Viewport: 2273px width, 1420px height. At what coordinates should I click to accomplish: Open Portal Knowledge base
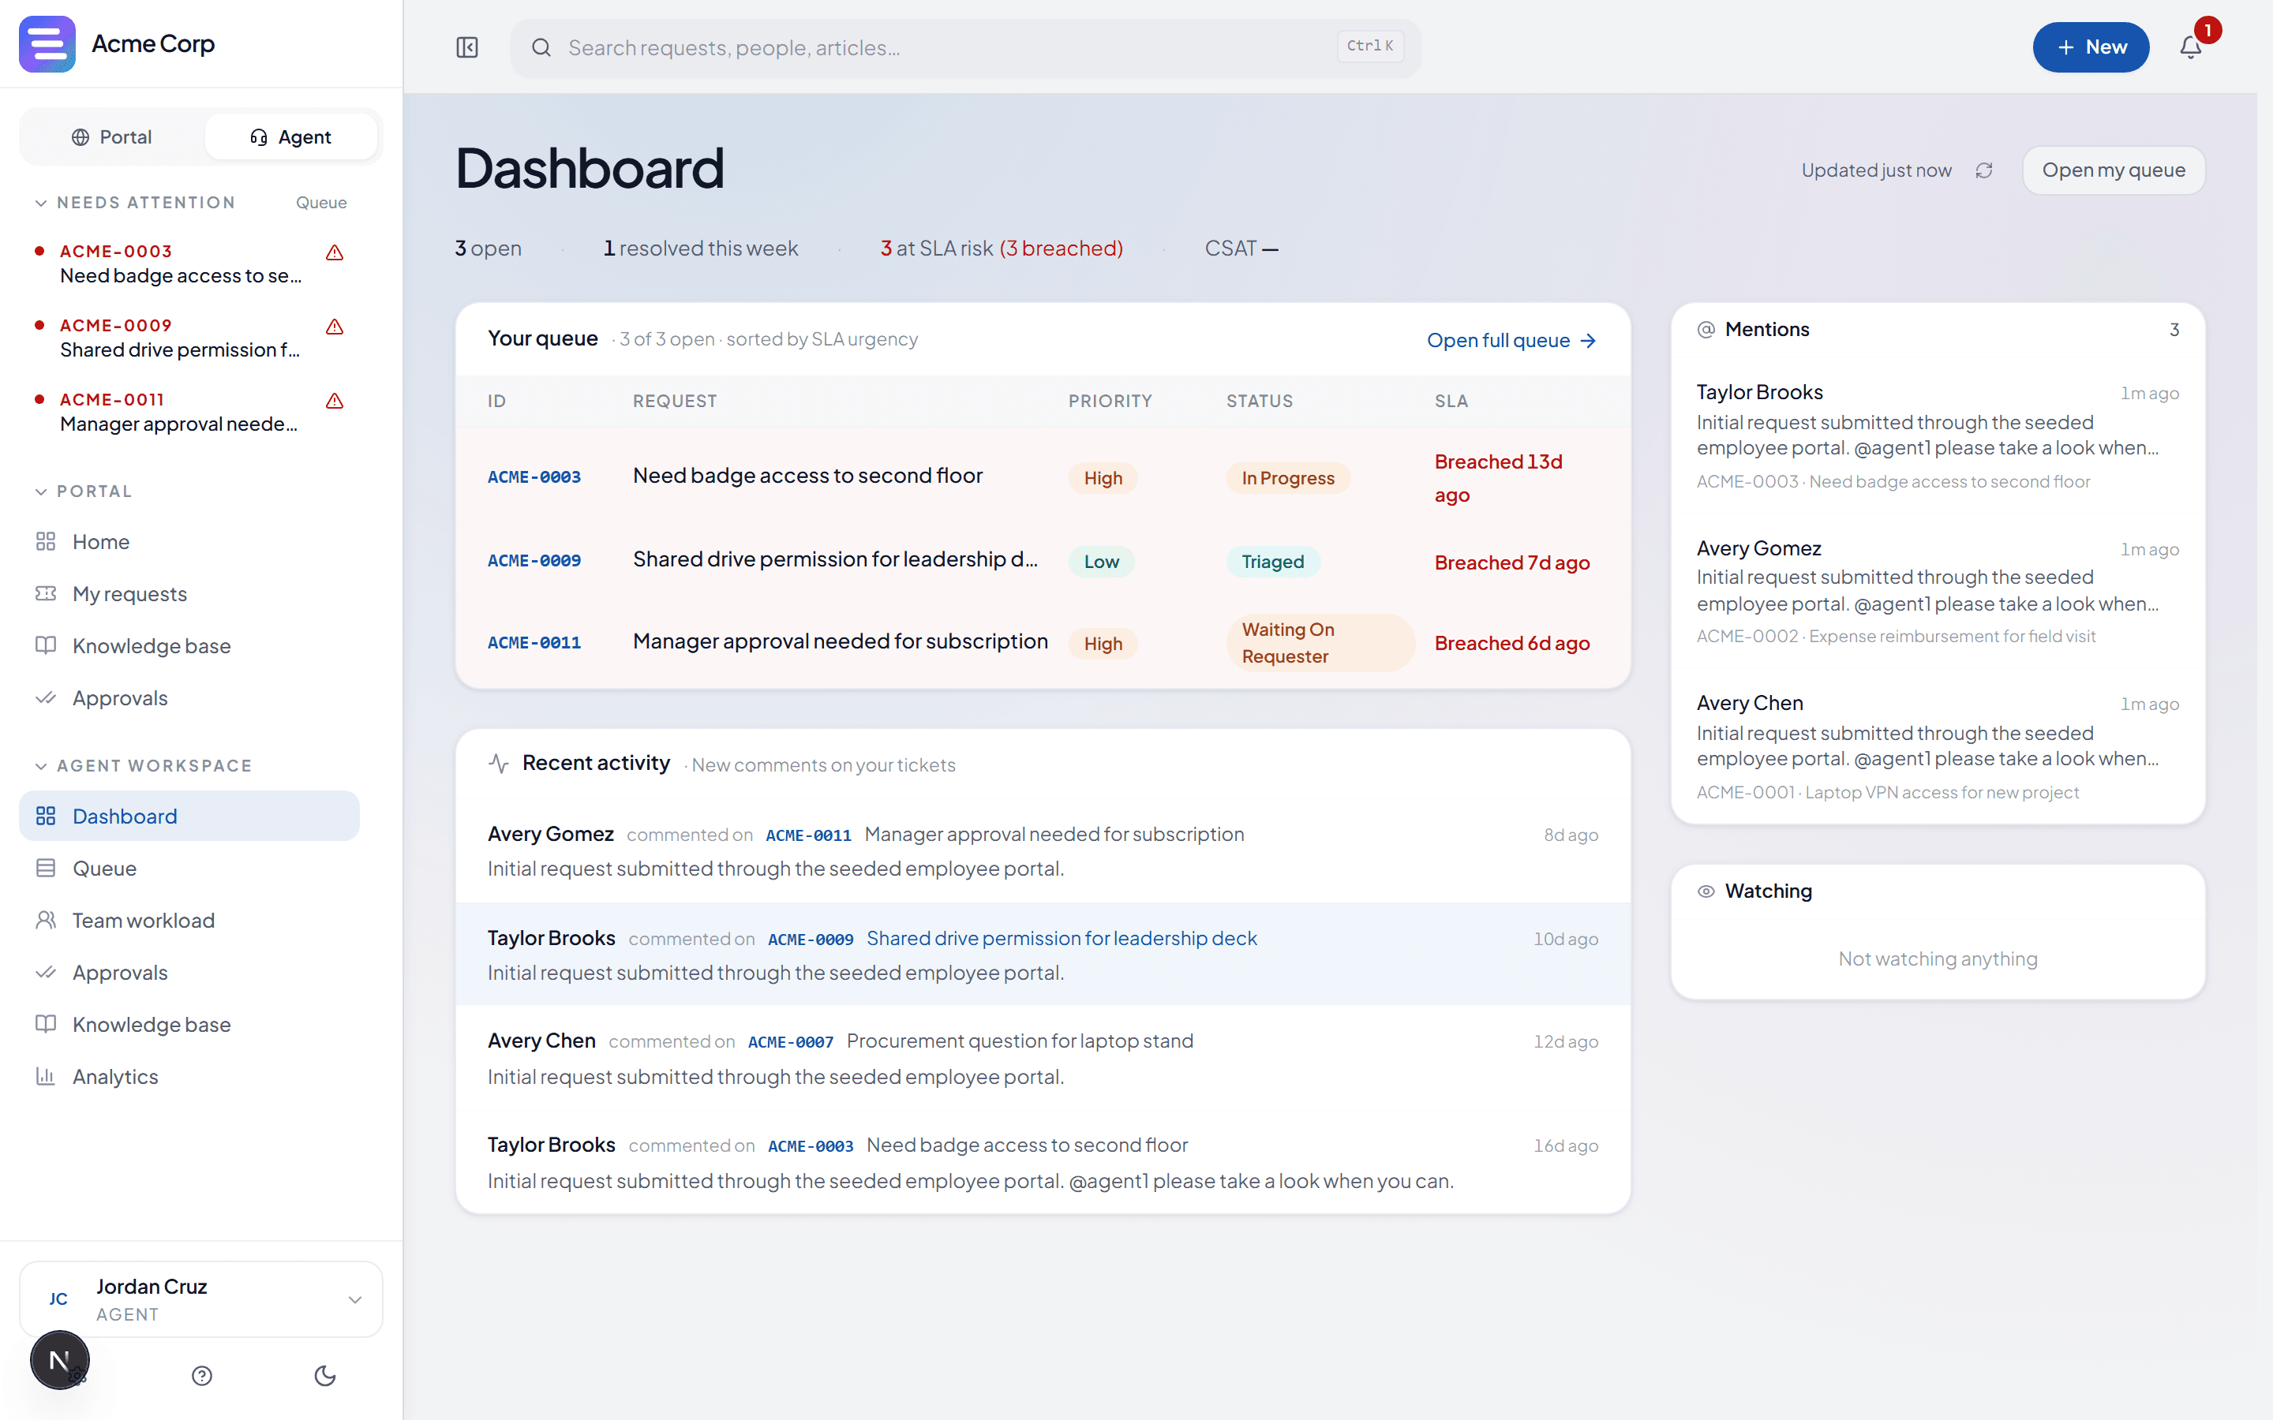click(x=189, y=646)
